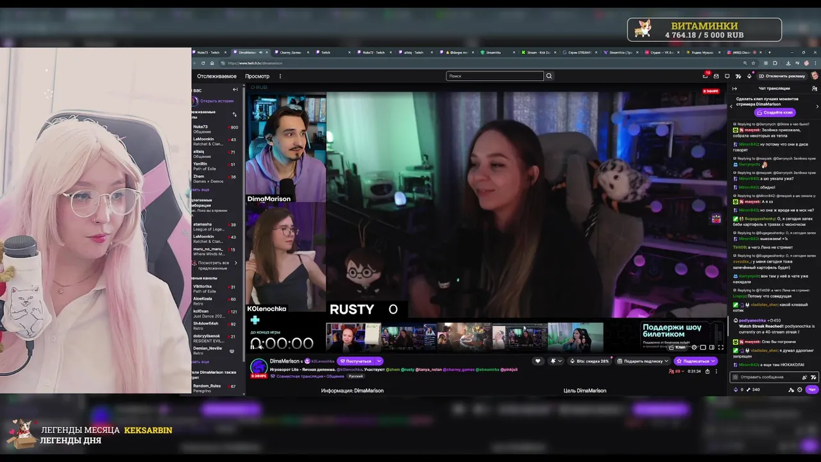Open the YaniRin Path of Exile channel
821x462 pixels.
pos(216,166)
